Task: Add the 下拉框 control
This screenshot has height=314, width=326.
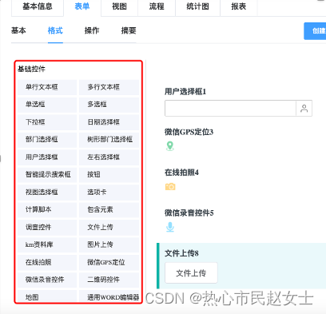Action: (x=47, y=122)
